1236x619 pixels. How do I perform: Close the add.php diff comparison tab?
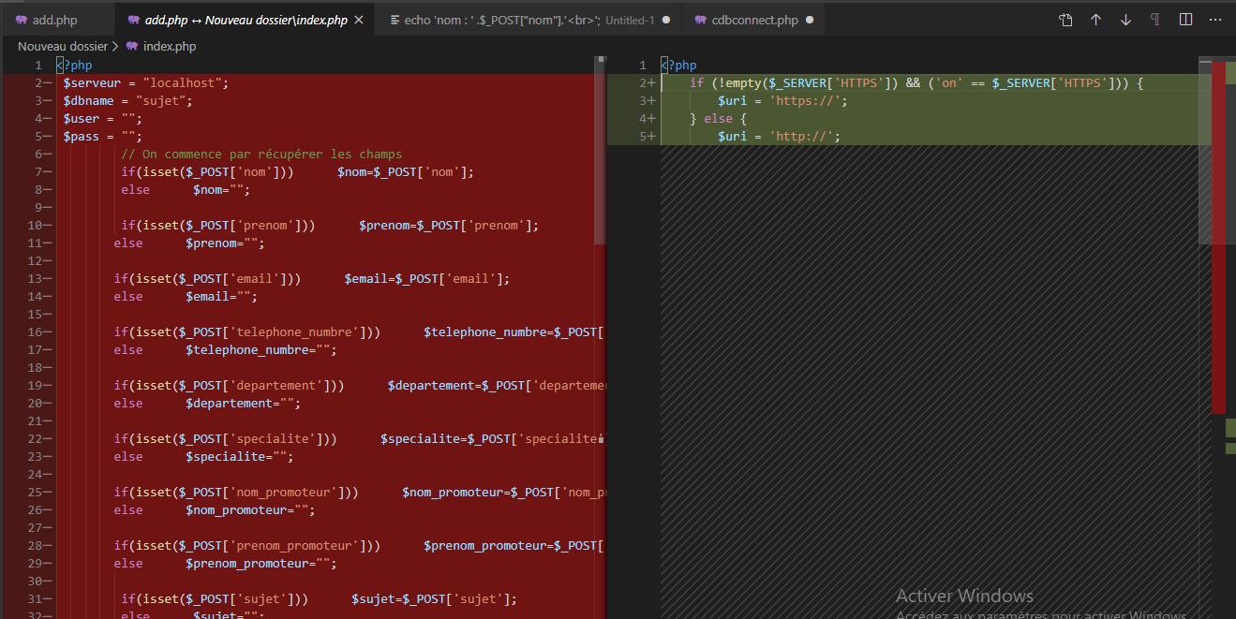tap(358, 20)
